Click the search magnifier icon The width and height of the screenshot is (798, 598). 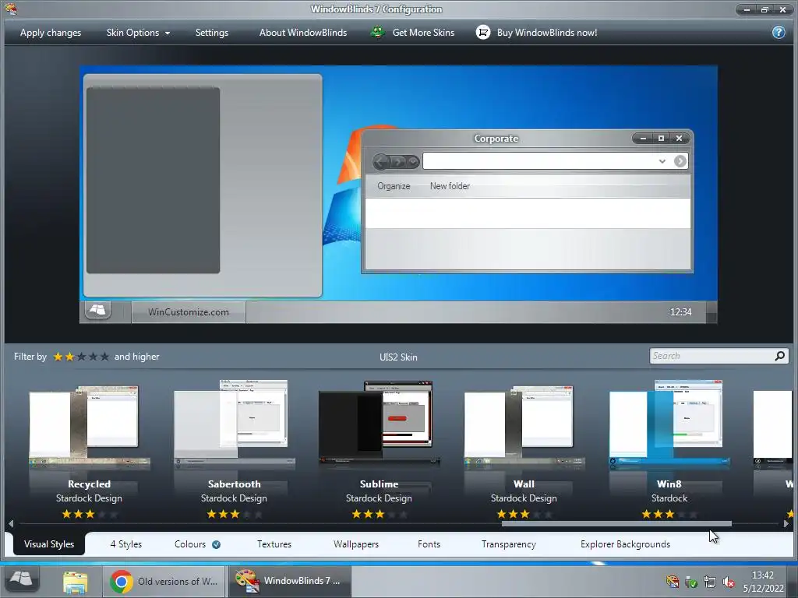click(779, 356)
